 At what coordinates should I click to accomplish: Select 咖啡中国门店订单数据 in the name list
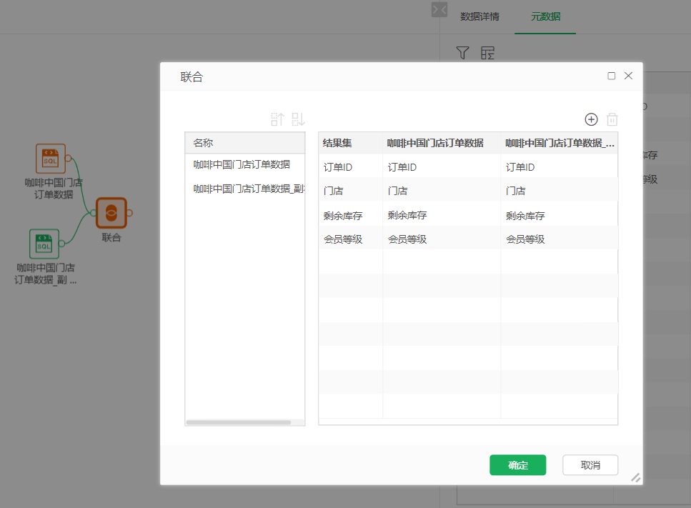tap(242, 164)
